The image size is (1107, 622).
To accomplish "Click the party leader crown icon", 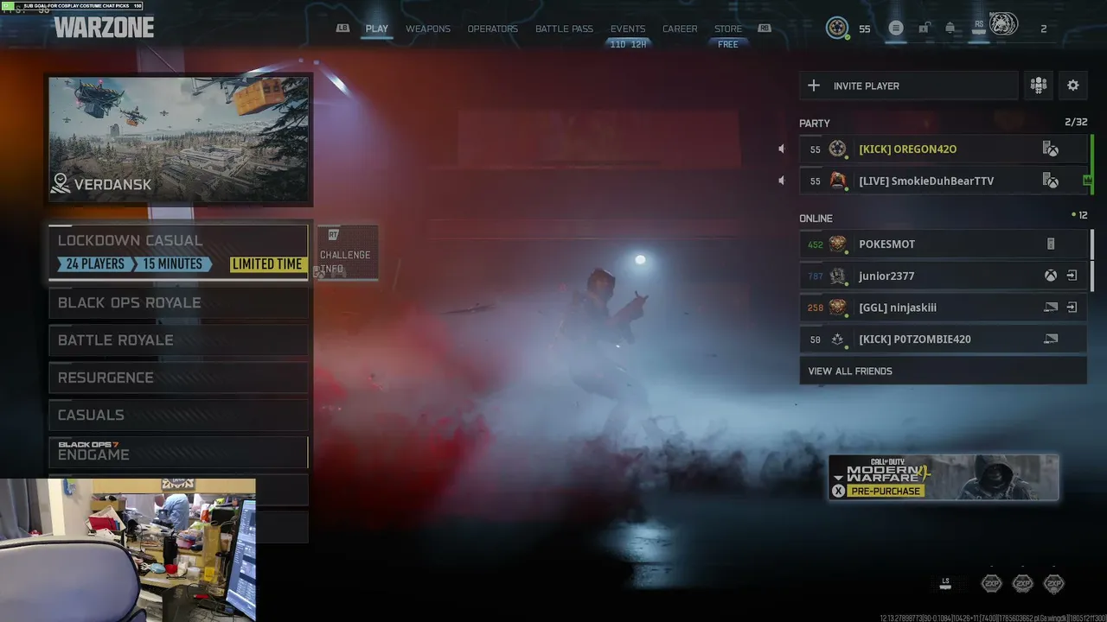I will tap(1087, 181).
